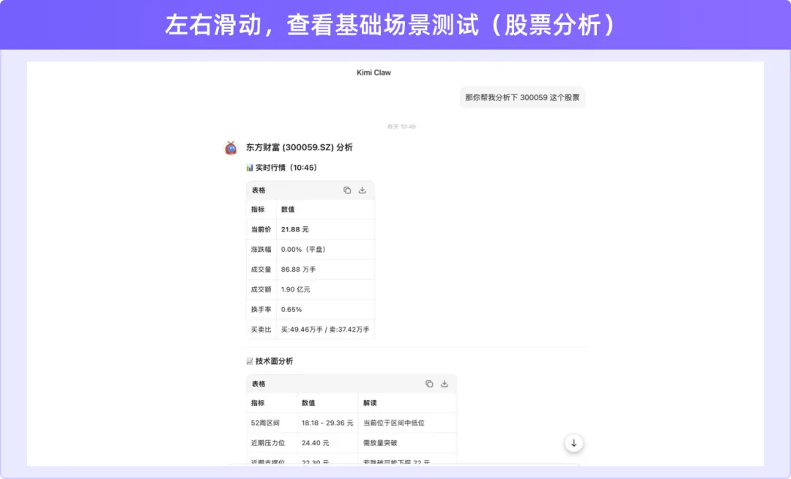
Task: Click 成交额 value 1.90 亿元
Action: click(x=296, y=289)
